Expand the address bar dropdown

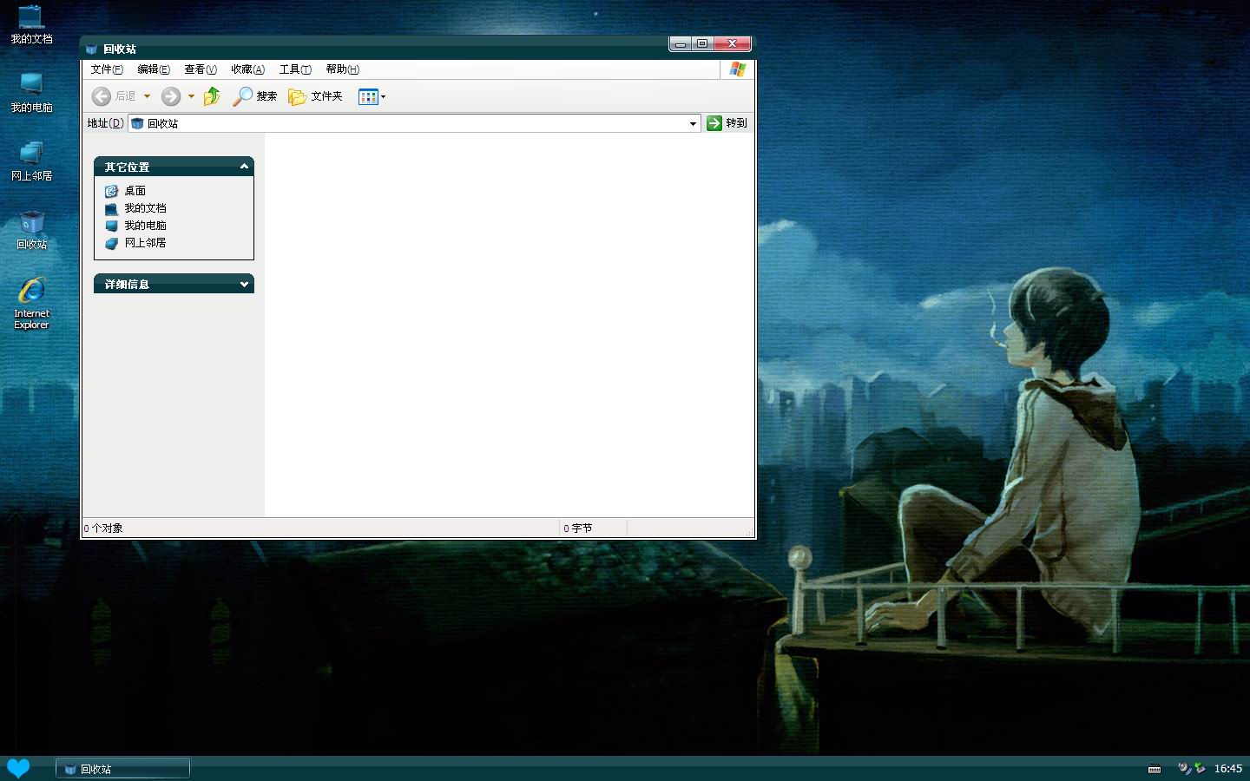[x=693, y=123]
